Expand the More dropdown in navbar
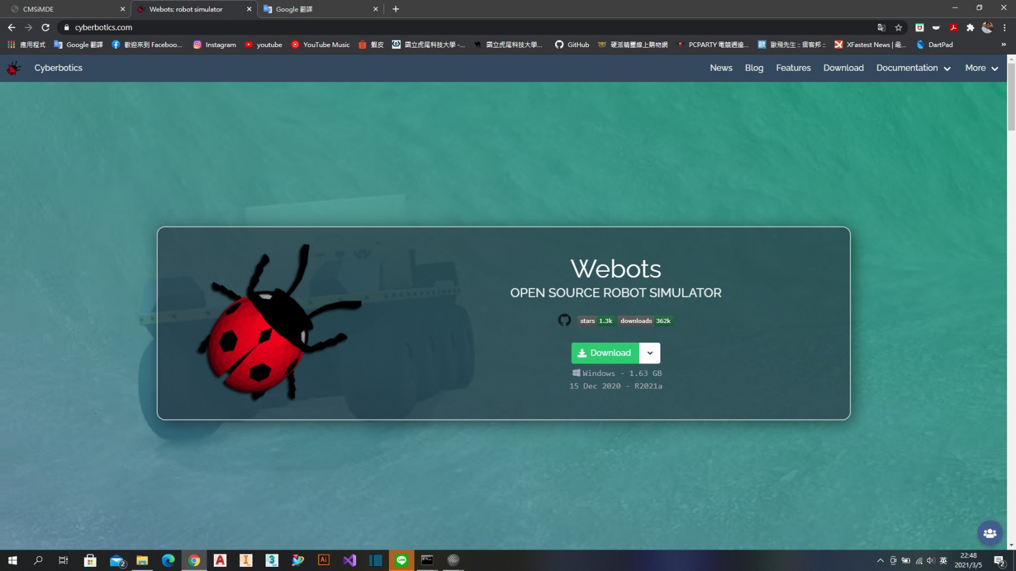The height and width of the screenshot is (571, 1016). pos(981,68)
